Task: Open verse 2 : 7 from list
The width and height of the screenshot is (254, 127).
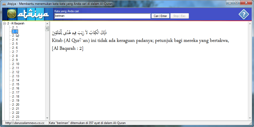Action: [15, 52]
